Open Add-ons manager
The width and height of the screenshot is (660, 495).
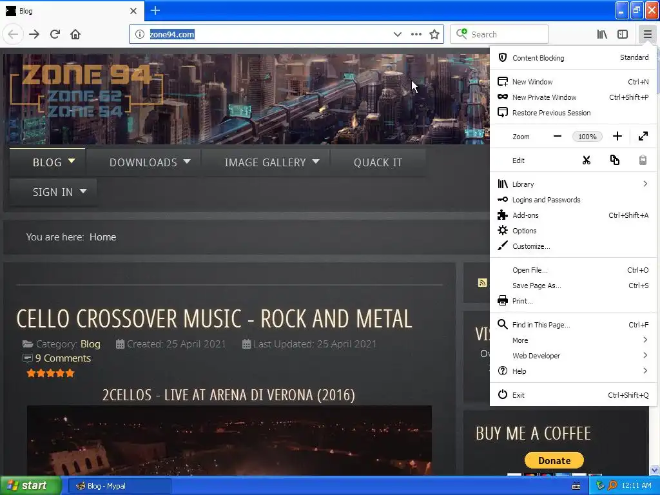(573, 215)
